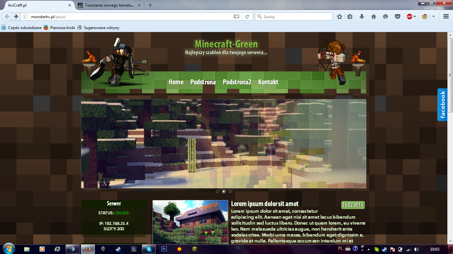Open Windows Media Player from the taskbar
The width and height of the screenshot is (453, 254).
point(42,249)
